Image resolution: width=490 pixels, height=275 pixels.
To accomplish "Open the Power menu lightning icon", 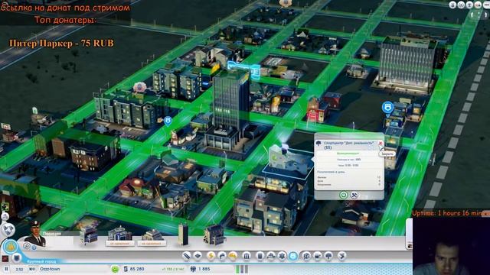I will click(211, 256).
